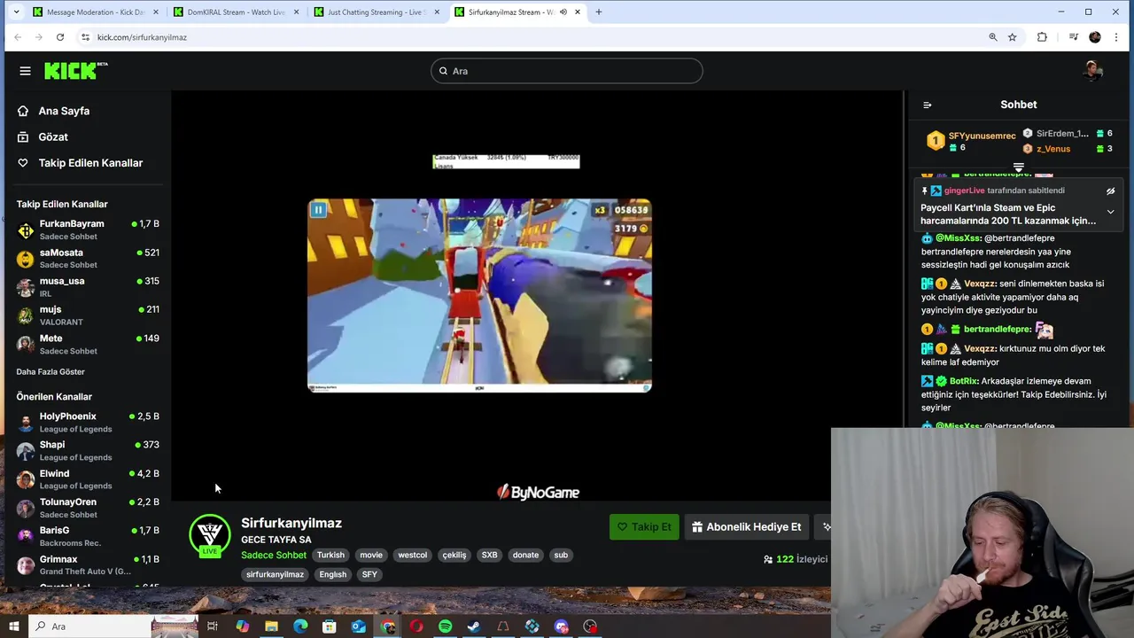The width and height of the screenshot is (1134, 638).
Task: Switch to DomKIRAL Stream tab
Action: click(237, 12)
